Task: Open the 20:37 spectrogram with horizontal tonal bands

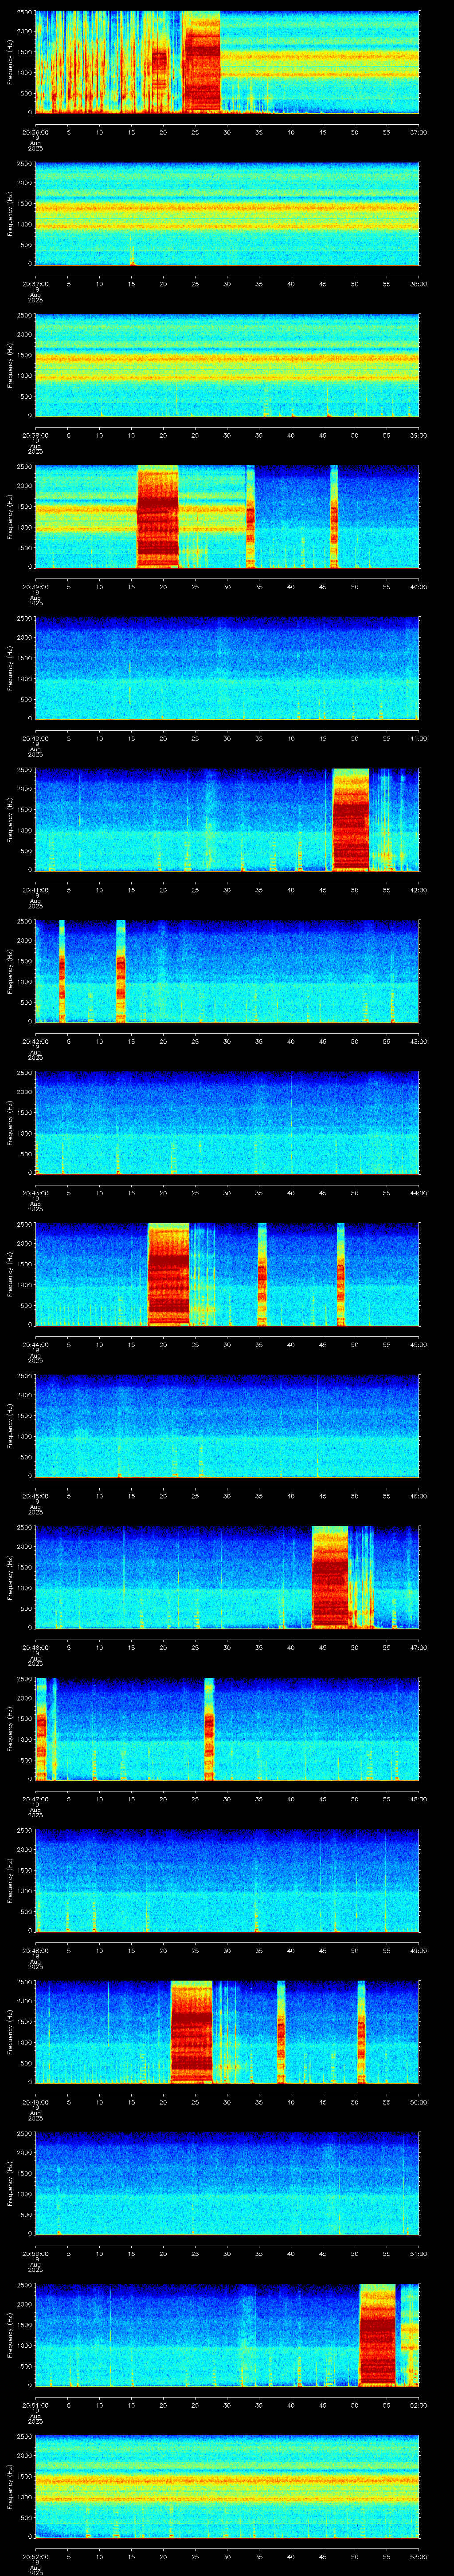Action: [227, 214]
